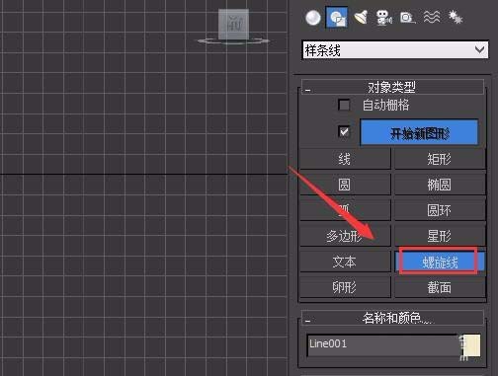Select the 星形 shape button
498x376 pixels.
tap(440, 236)
